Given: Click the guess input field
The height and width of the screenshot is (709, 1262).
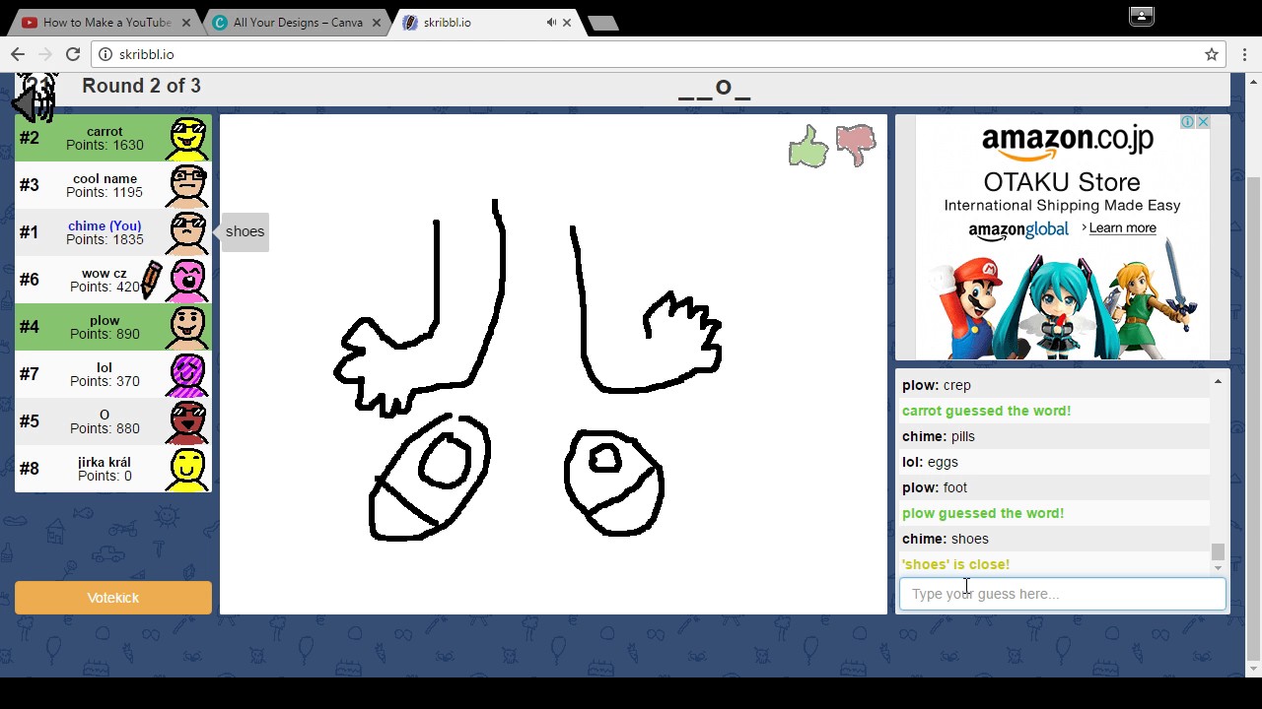Looking at the screenshot, I should pos(1062,593).
